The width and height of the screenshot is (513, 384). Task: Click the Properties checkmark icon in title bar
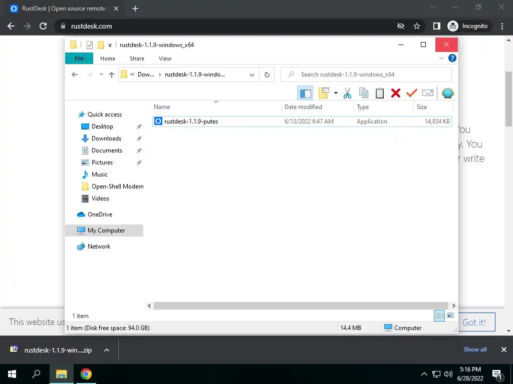(x=90, y=44)
